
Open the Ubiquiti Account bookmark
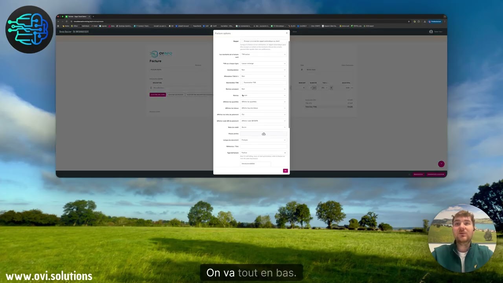coord(182,26)
